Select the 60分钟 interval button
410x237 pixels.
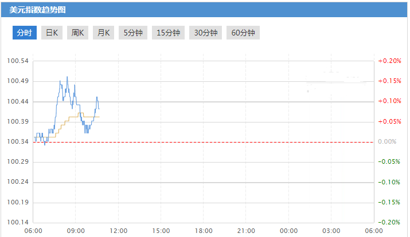tap(243, 33)
